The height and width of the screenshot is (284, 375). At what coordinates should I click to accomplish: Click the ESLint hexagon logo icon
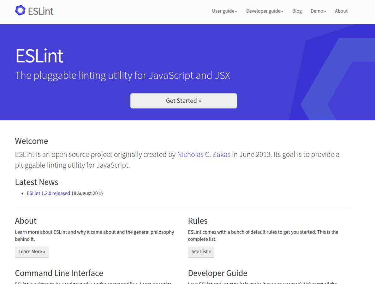click(x=20, y=10)
